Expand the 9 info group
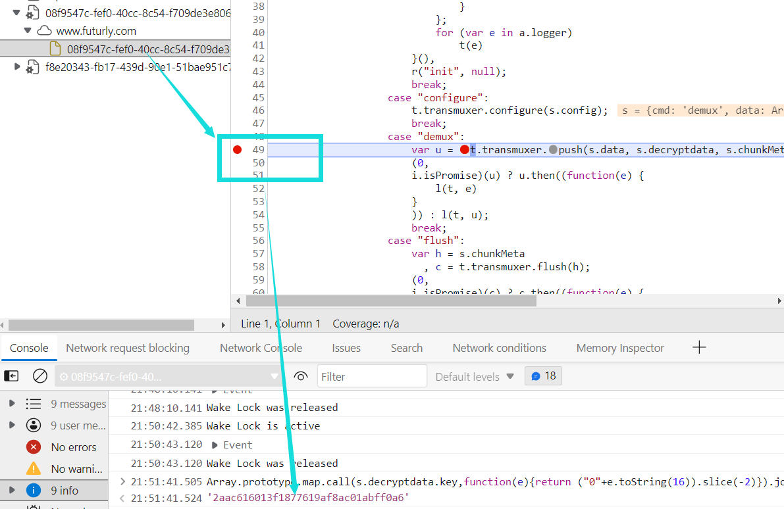784x509 pixels. (x=12, y=490)
